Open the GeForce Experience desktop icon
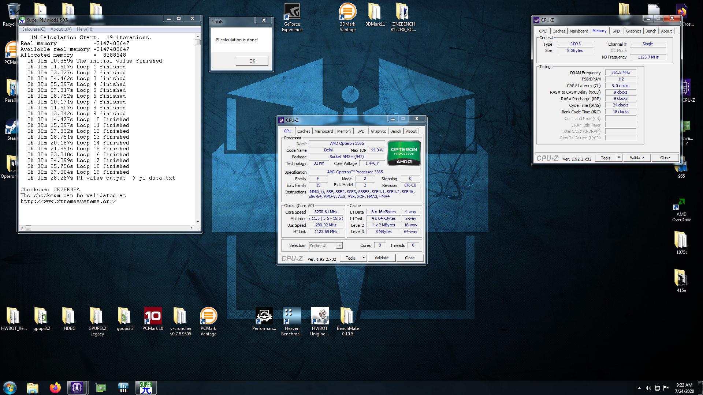Image resolution: width=703 pixels, height=395 pixels. tap(292, 18)
